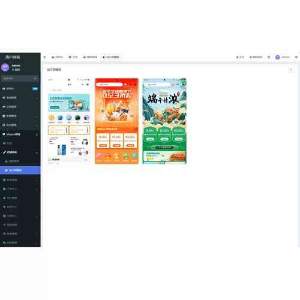300x300 pixels.
Task: Click the Admin avatar in the sidebar
Action: (5, 67)
